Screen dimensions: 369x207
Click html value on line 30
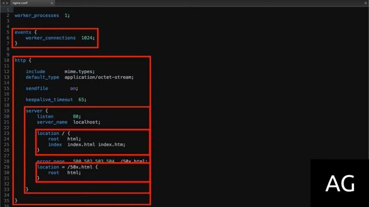[73, 172]
